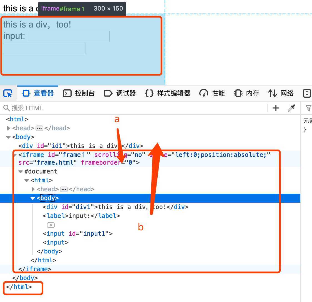The image size is (312, 302).
Task: Open the 网络 network tab
Action: (x=281, y=93)
